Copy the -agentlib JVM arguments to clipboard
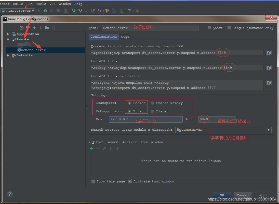279x204 pixels. coord(269,53)
